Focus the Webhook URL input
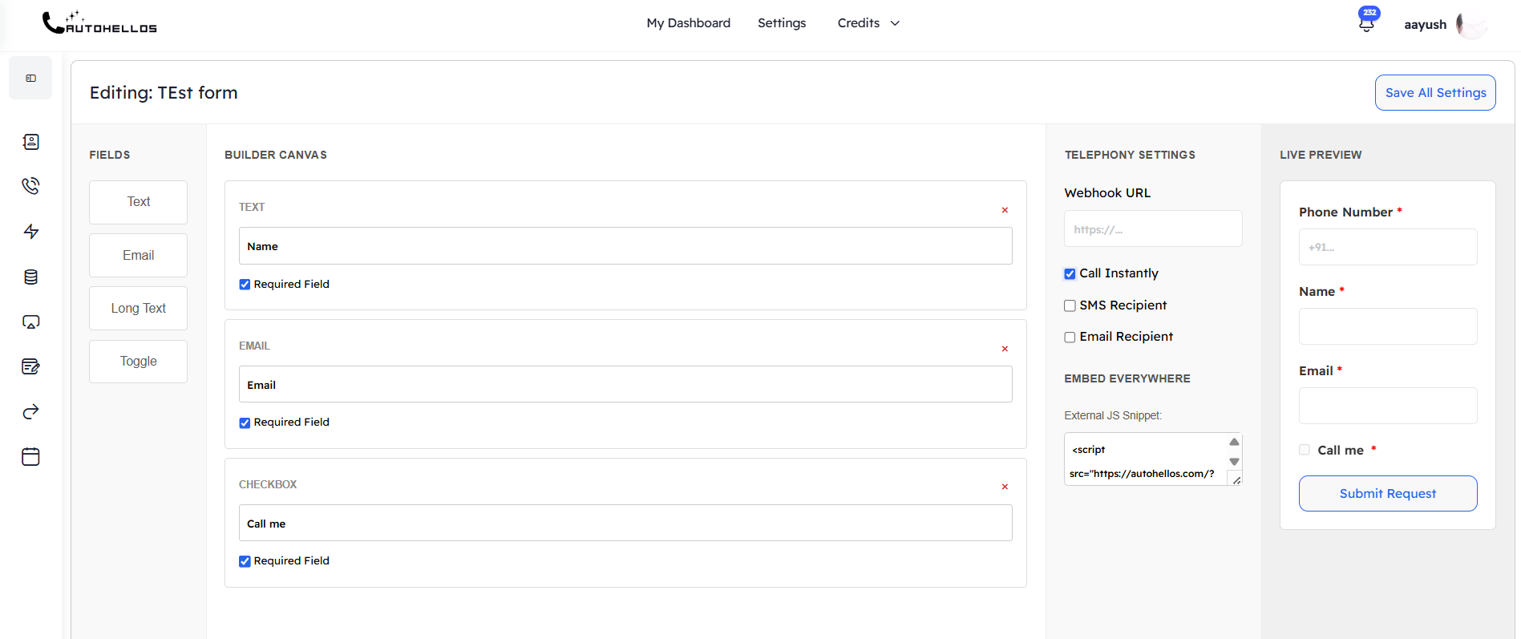 point(1153,229)
